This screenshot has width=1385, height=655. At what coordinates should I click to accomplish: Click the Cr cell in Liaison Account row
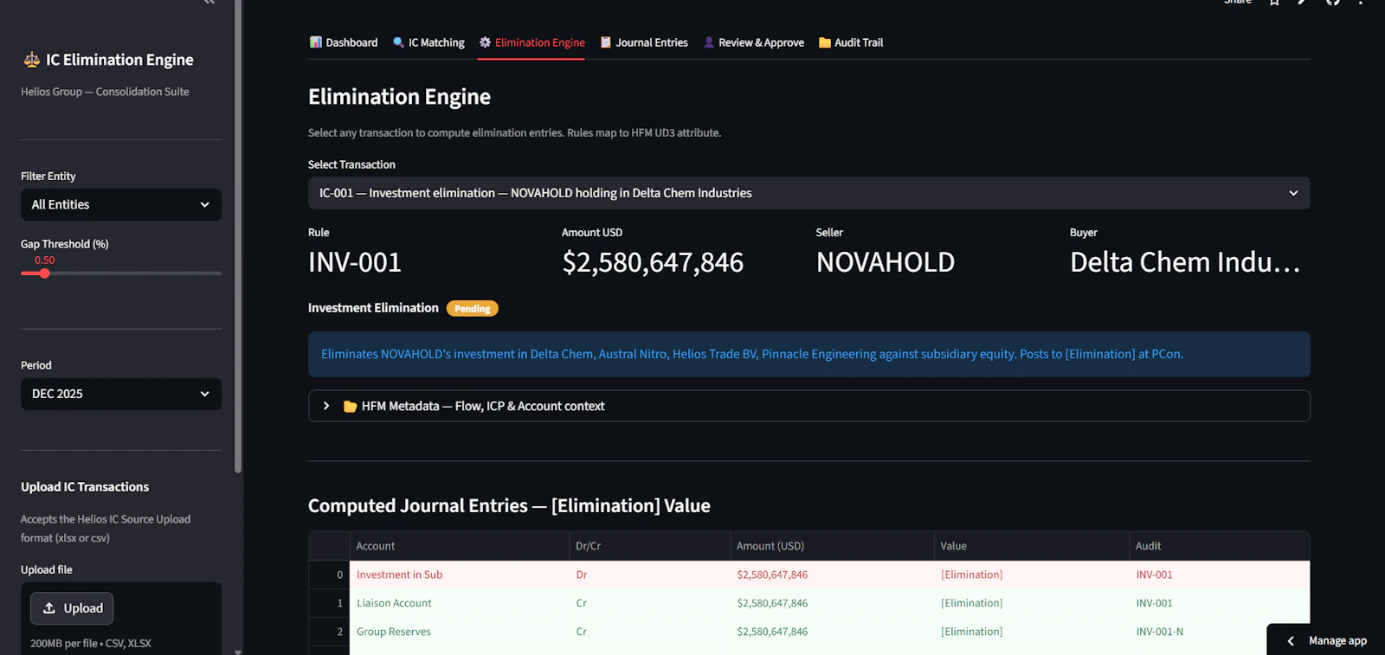click(650, 603)
